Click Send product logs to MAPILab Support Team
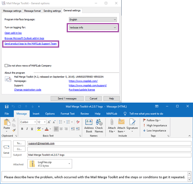 (31, 43)
